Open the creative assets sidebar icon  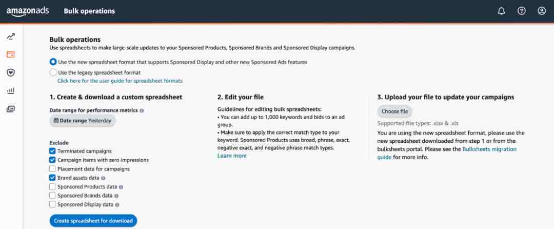pos(11,109)
